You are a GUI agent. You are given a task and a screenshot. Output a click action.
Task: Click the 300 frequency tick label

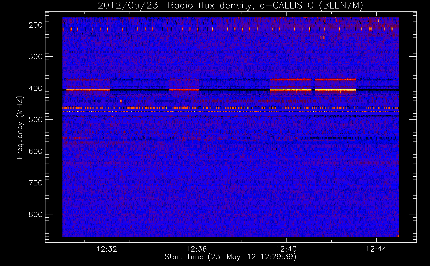tap(35, 57)
